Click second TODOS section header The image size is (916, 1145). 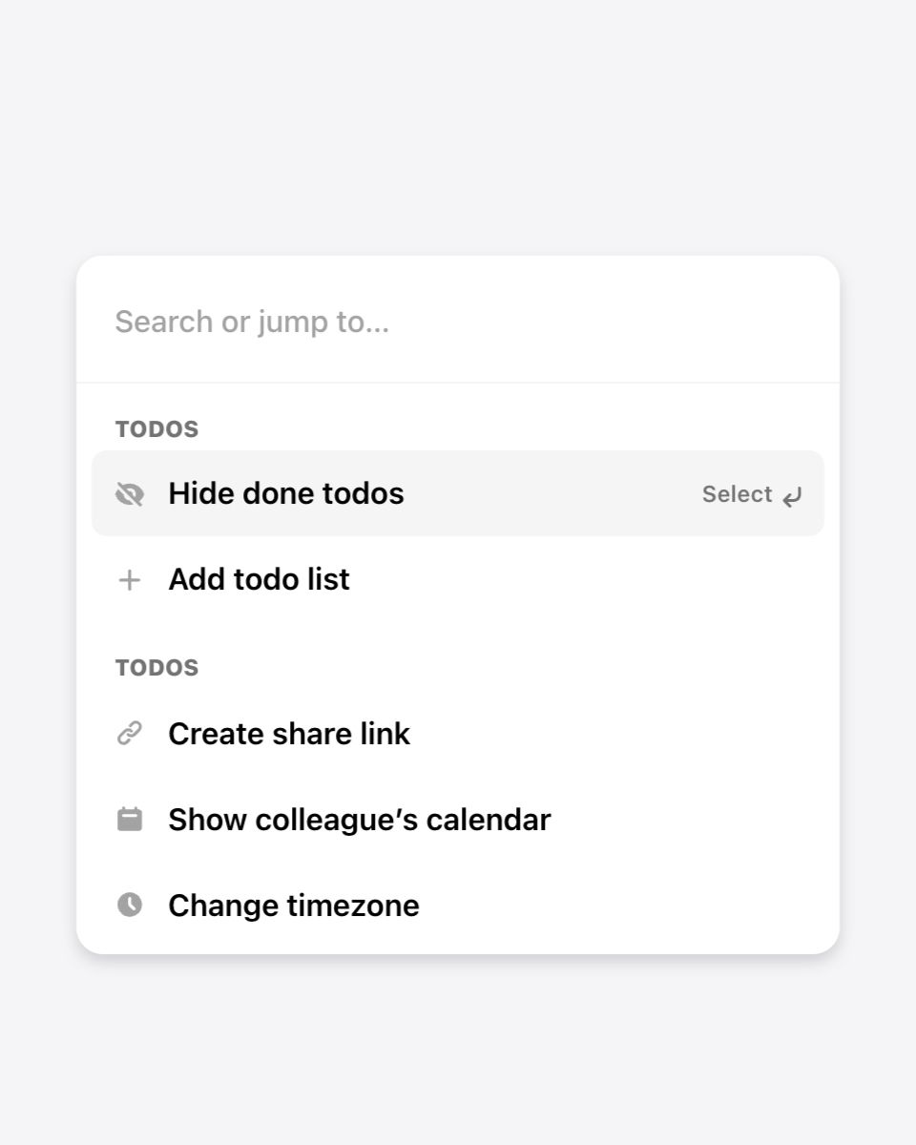click(157, 668)
